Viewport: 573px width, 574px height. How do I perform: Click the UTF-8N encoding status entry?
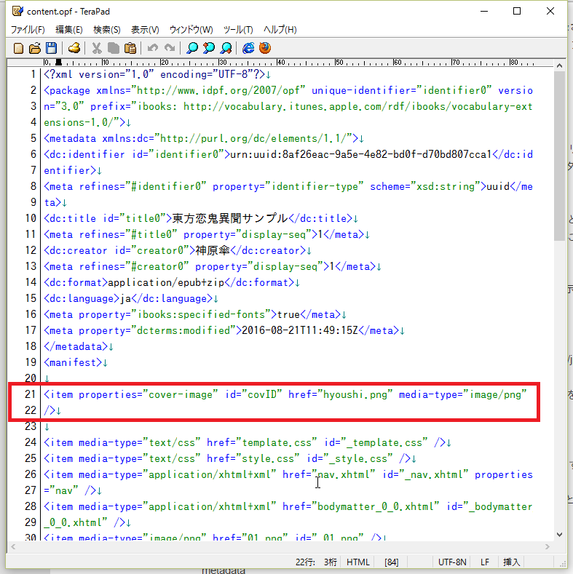click(x=452, y=562)
